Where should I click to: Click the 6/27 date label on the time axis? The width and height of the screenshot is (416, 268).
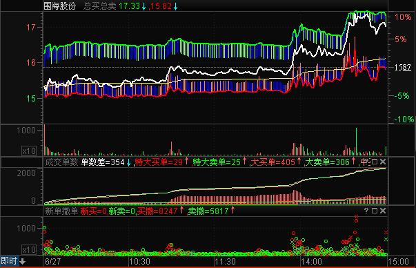point(52,261)
